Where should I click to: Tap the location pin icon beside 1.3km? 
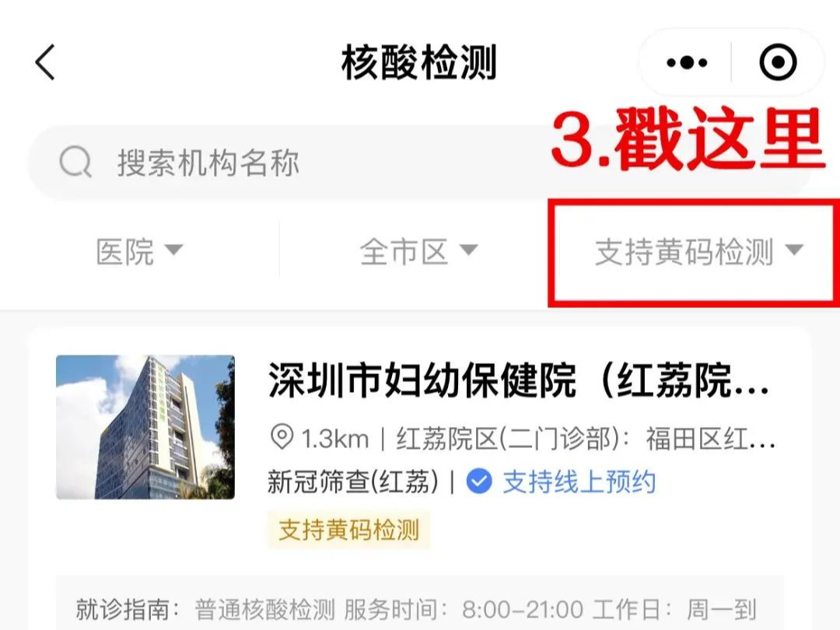282,437
